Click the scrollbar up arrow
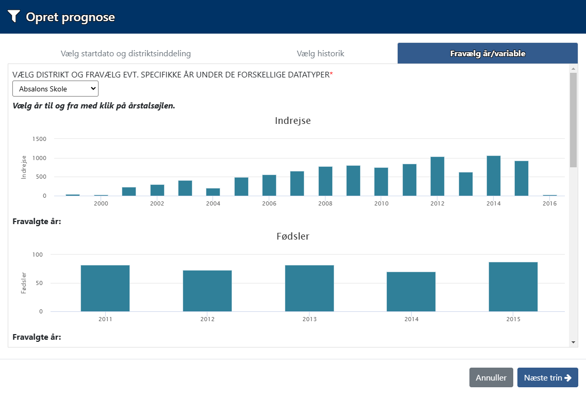Image resolution: width=586 pixels, height=395 pixels. pos(573,69)
